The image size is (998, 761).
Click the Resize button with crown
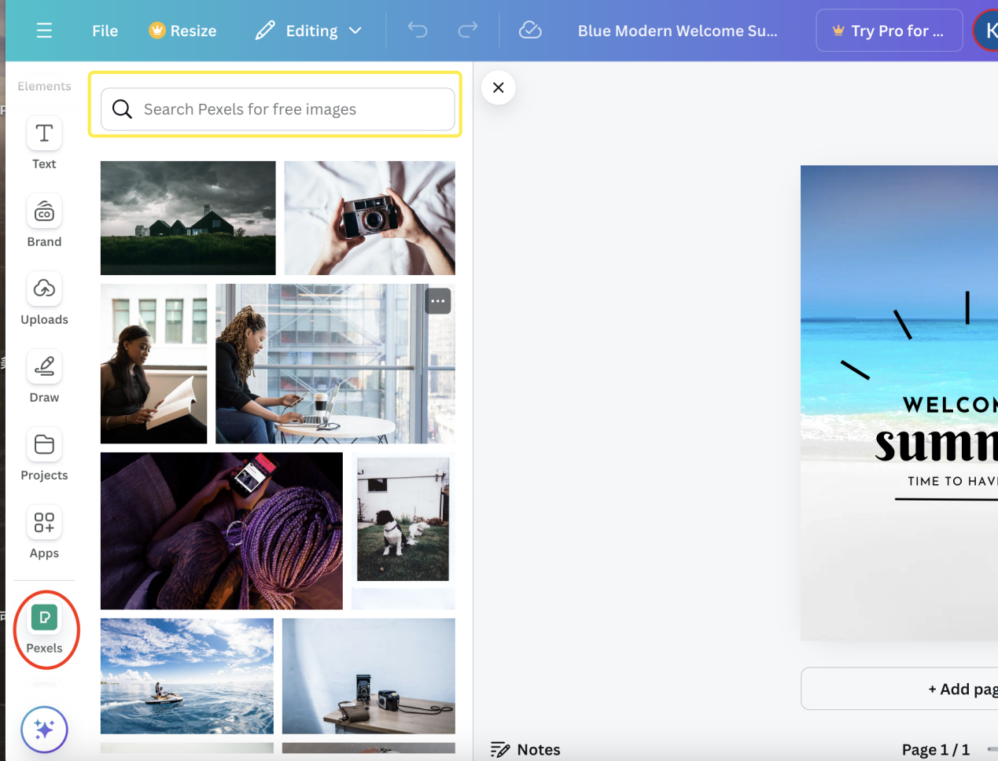click(x=182, y=31)
